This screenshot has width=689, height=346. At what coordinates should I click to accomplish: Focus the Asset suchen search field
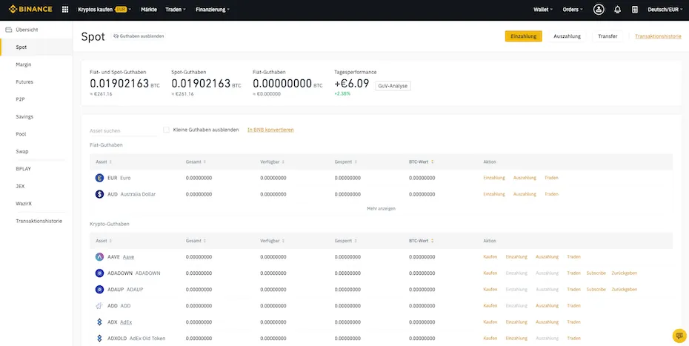pyautogui.click(x=123, y=130)
